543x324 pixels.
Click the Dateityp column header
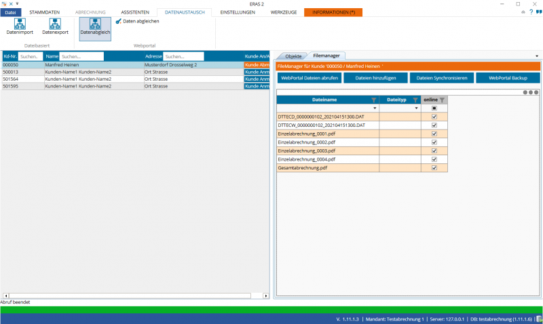[400, 100]
